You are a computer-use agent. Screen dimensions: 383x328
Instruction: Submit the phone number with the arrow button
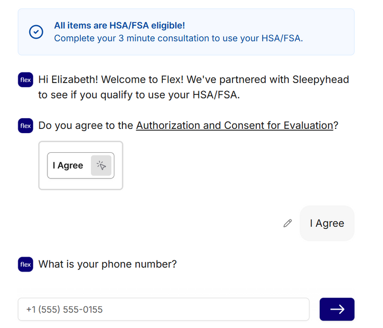click(x=337, y=309)
